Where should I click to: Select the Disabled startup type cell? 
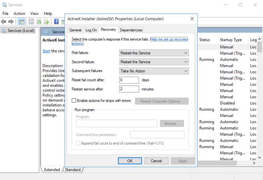(x=227, y=103)
